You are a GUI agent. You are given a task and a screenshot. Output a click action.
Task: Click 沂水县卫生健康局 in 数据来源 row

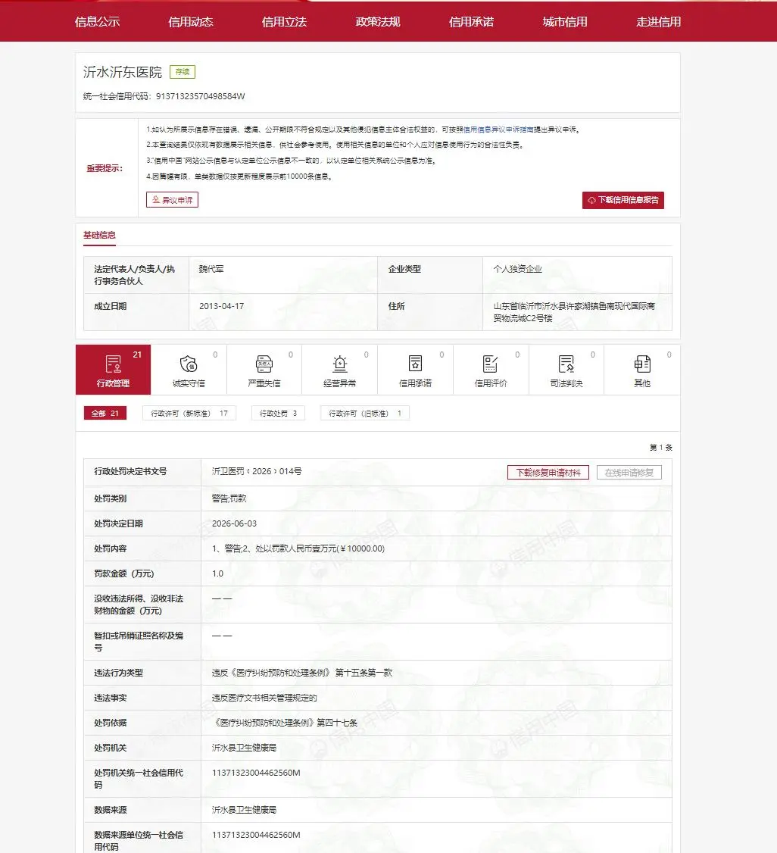pyautogui.click(x=244, y=810)
